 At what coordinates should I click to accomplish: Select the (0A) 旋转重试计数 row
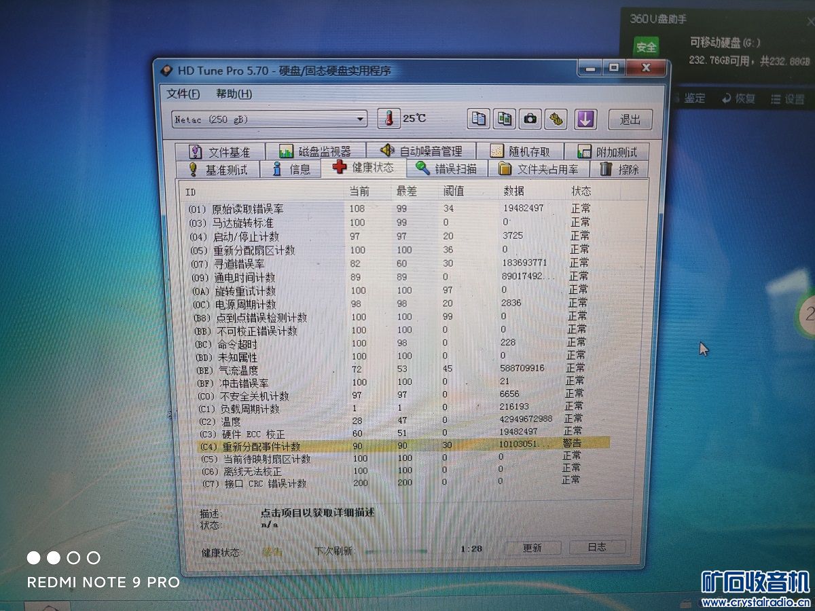coord(391,291)
